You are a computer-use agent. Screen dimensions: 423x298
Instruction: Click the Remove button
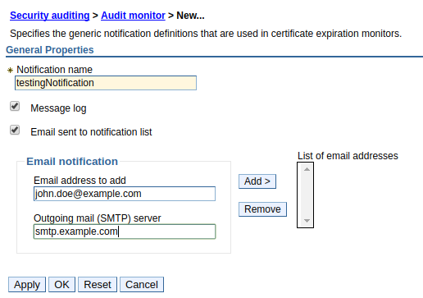click(x=262, y=209)
